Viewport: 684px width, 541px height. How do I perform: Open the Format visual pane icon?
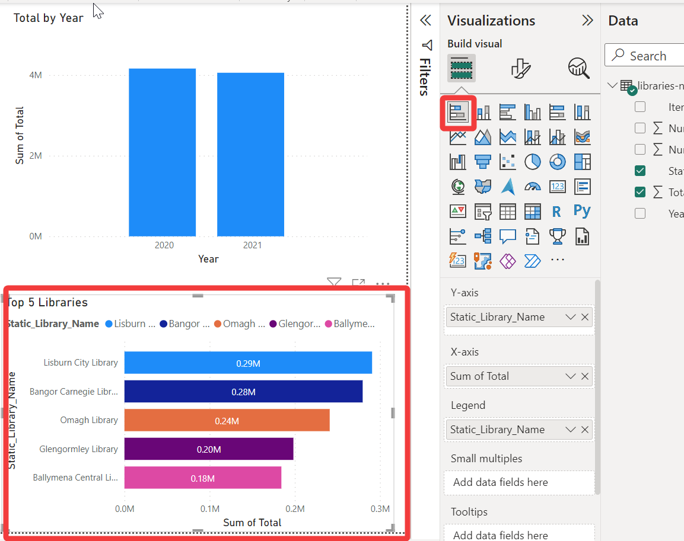coord(520,68)
